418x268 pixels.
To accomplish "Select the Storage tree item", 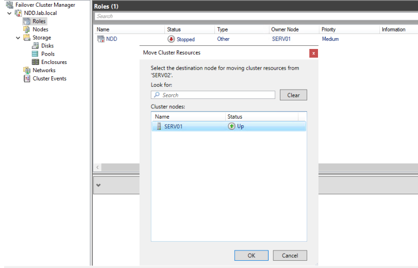I will [42, 38].
